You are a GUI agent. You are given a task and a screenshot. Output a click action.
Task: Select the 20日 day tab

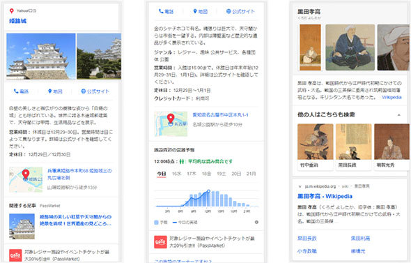[236, 174]
